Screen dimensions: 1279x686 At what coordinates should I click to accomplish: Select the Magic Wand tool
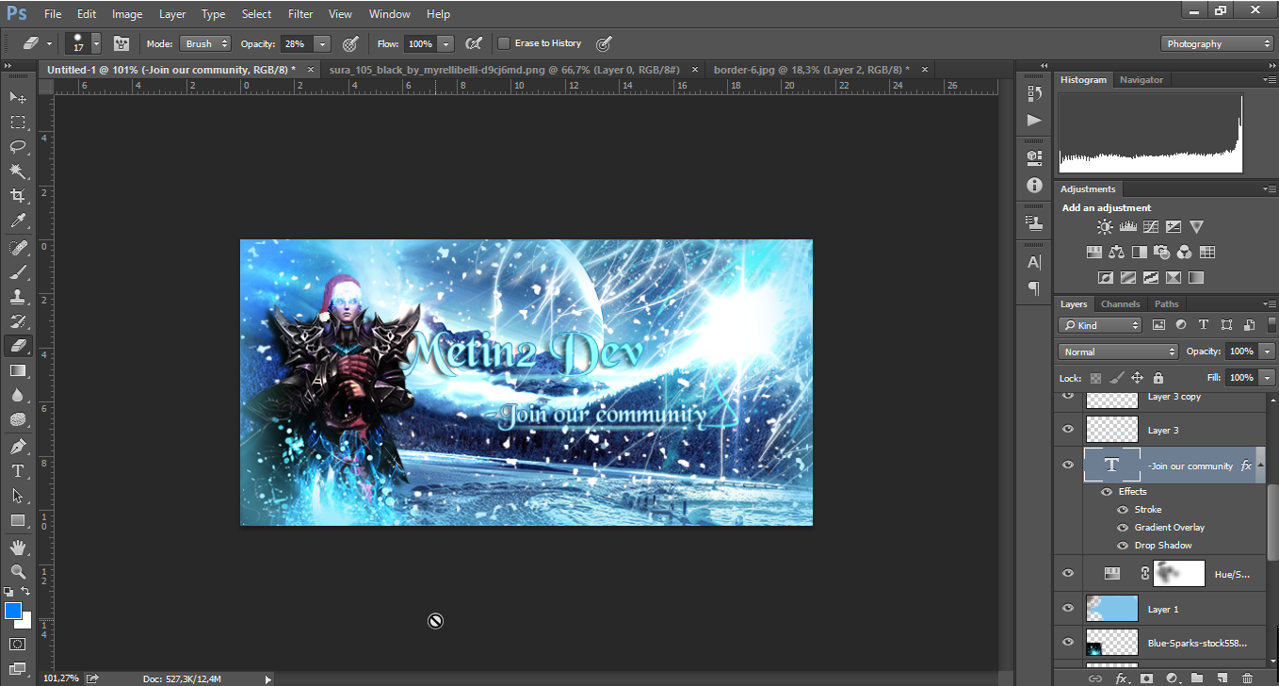(18, 171)
